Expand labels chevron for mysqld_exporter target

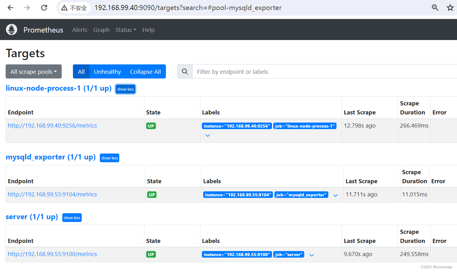[x=335, y=195]
